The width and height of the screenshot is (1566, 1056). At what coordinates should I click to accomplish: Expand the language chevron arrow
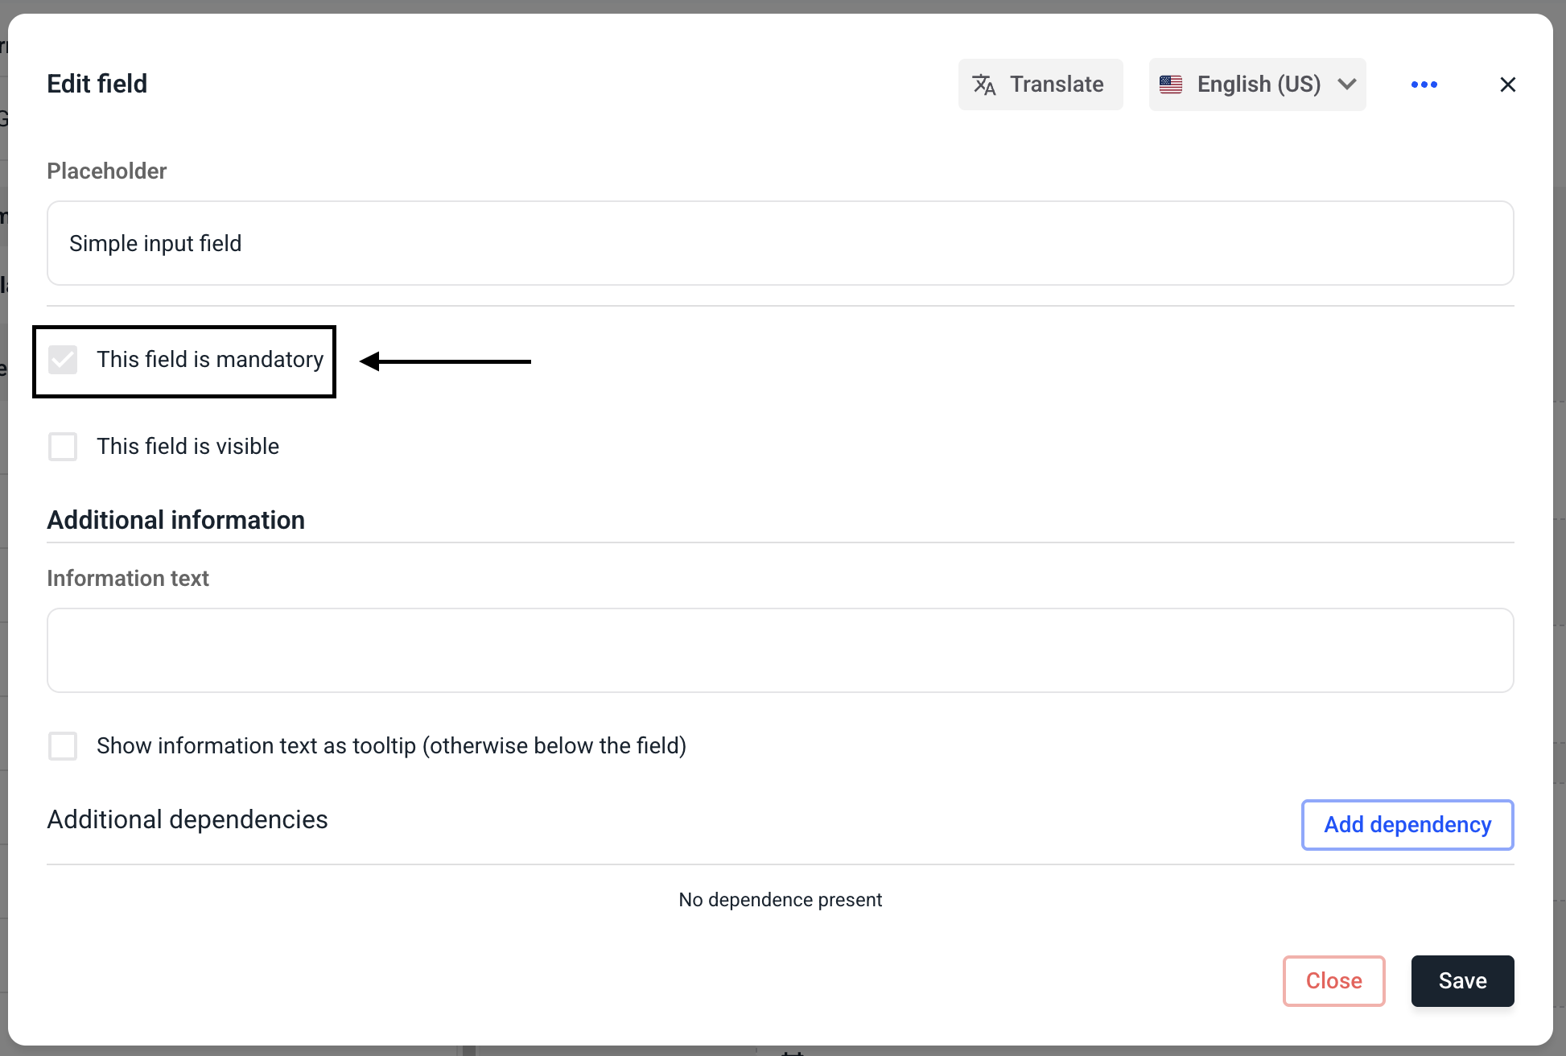1347,85
